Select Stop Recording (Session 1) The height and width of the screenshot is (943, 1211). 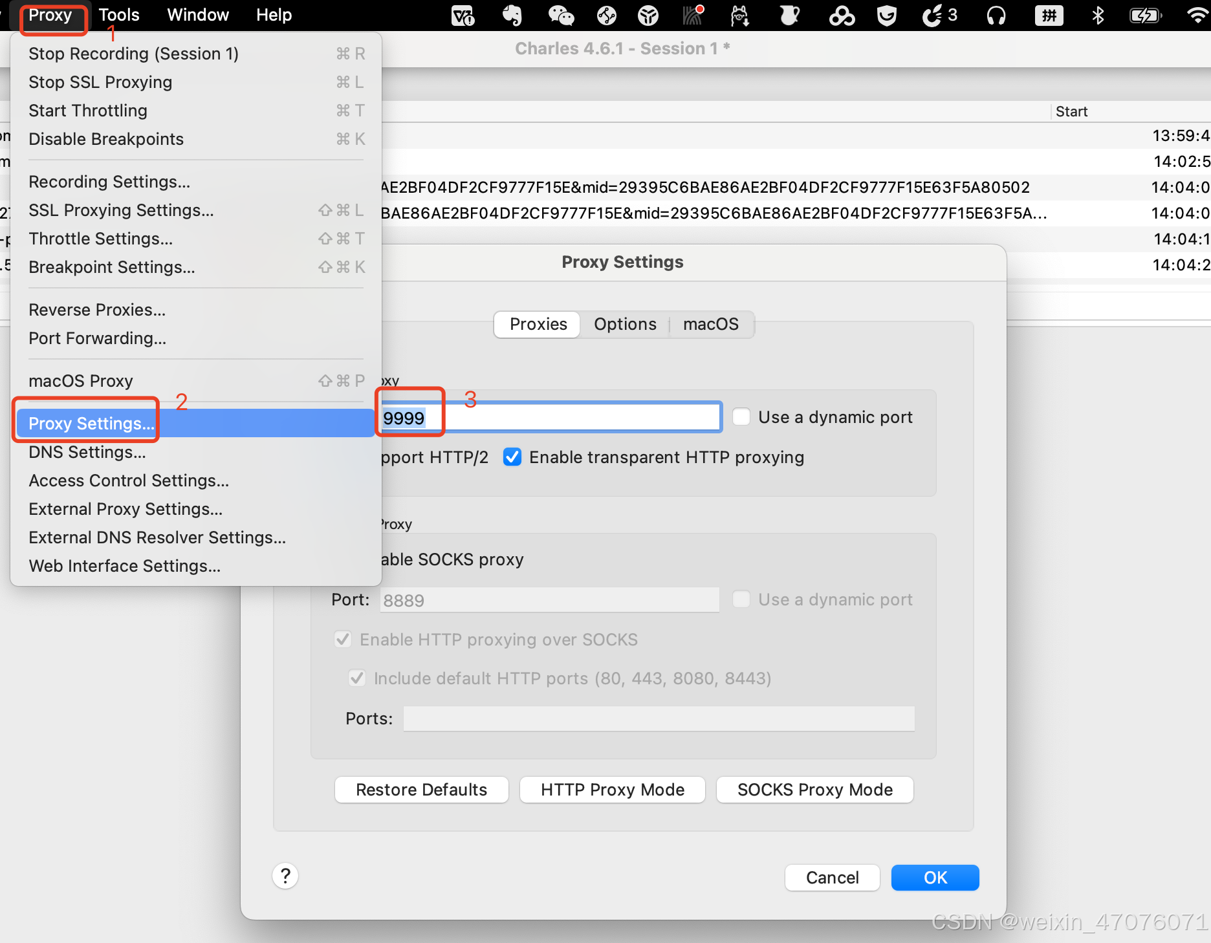(197, 54)
